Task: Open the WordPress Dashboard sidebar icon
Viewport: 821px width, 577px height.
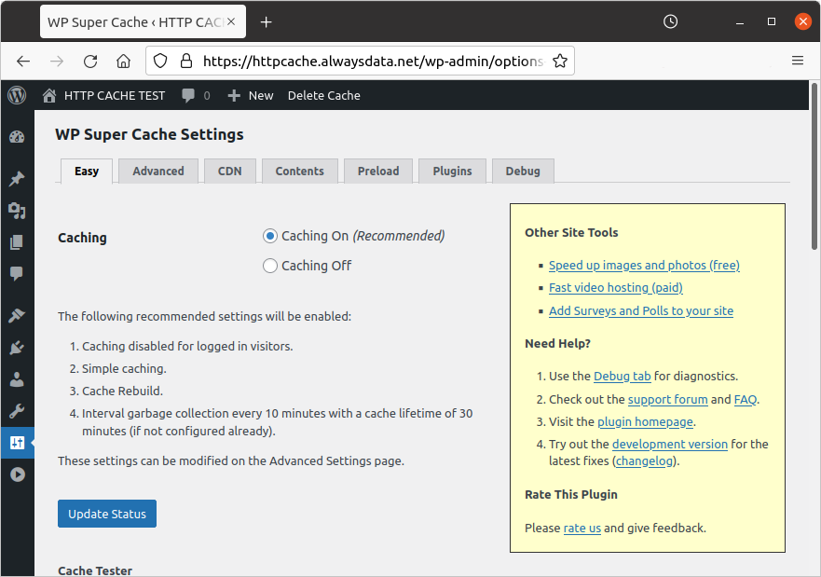Action: click(x=17, y=137)
